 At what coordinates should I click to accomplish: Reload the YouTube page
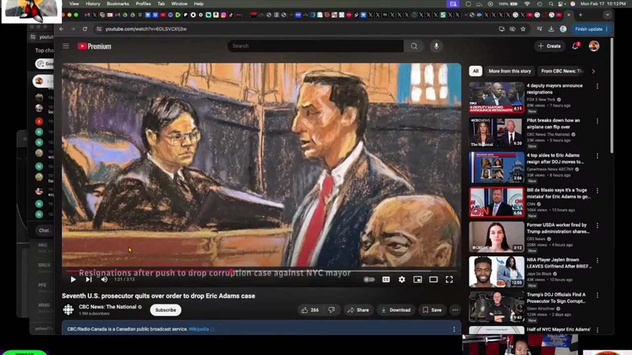point(85,29)
